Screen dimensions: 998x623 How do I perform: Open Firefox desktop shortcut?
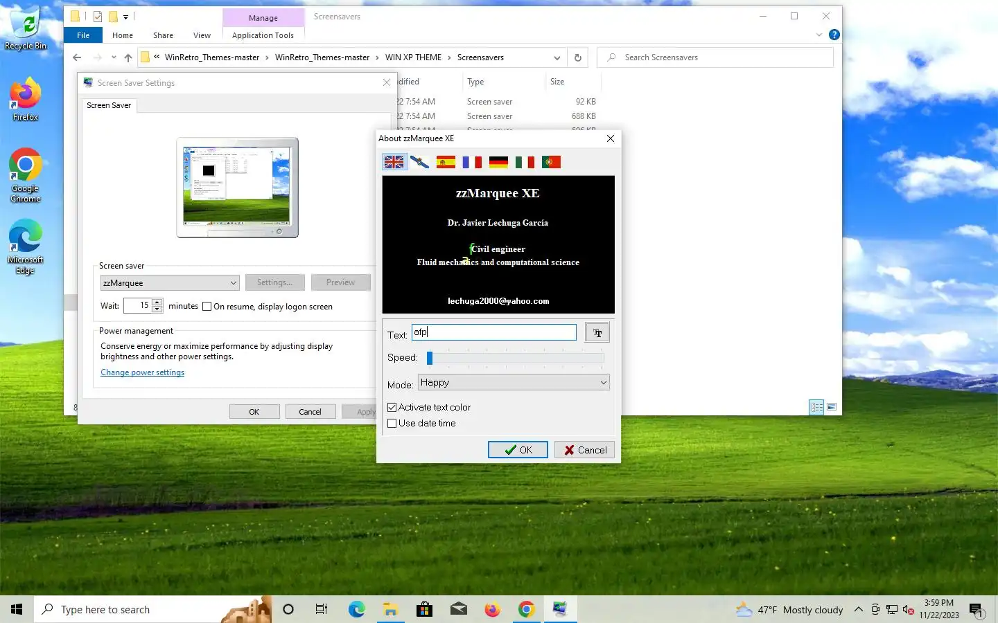point(26,100)
